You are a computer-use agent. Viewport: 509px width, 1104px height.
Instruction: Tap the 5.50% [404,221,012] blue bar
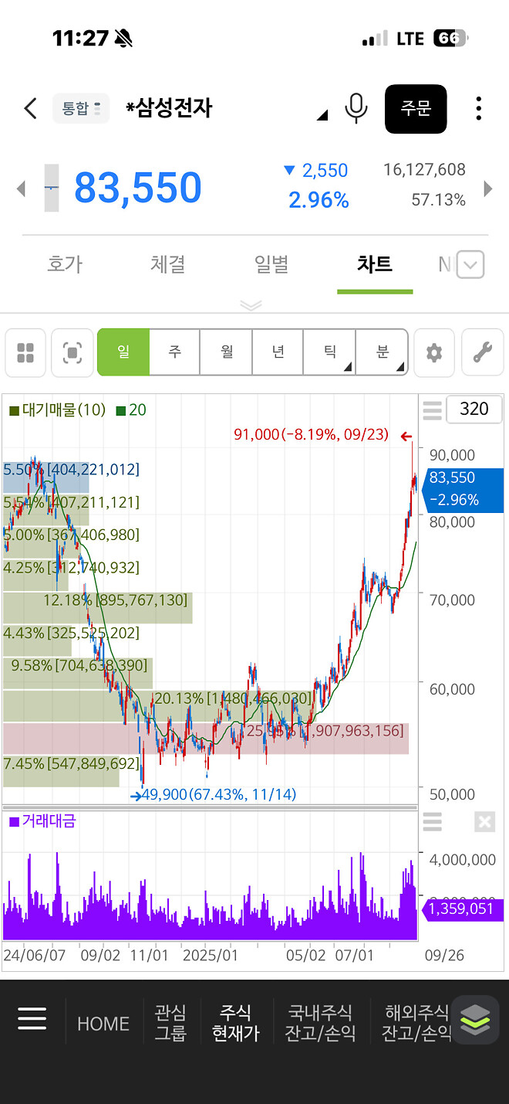[46, 477]
